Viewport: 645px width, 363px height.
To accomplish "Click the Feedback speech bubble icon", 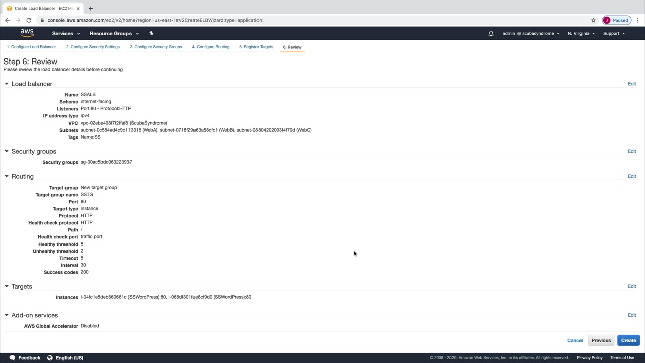I will pyautogui.click(x=12, y=358).
